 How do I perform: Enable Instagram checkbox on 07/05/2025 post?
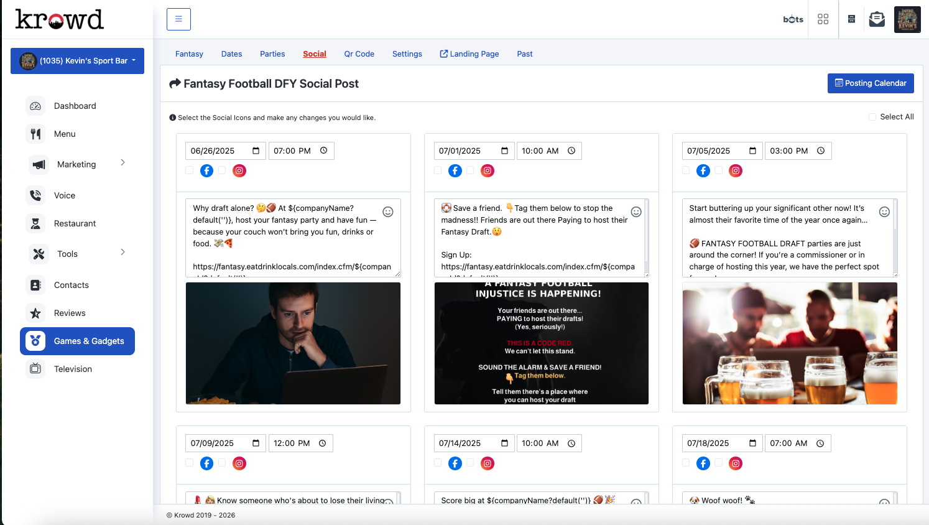click(719, 170)
